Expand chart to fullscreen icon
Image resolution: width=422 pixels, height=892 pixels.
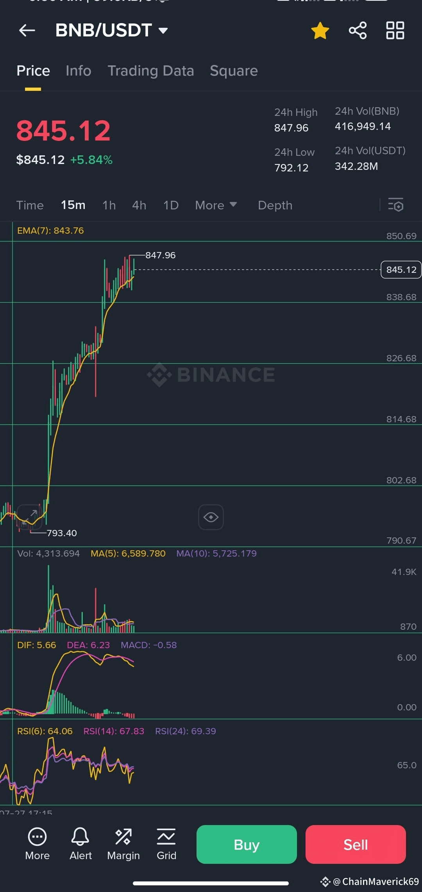tap(29, 517)
